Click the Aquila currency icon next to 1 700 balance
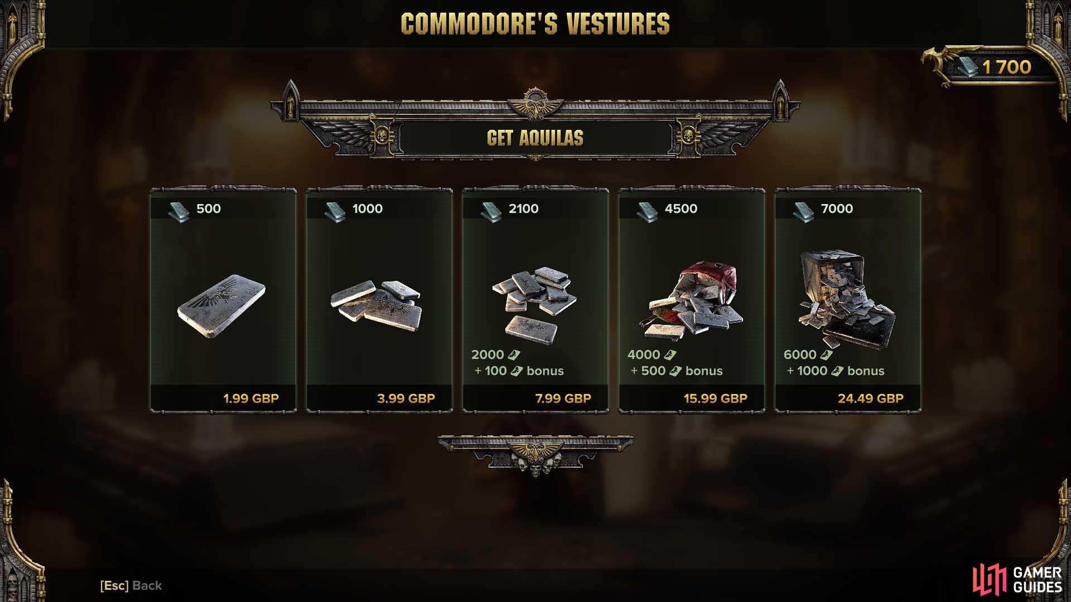This screenshot has width=1071, height=602. coord(968,67)
